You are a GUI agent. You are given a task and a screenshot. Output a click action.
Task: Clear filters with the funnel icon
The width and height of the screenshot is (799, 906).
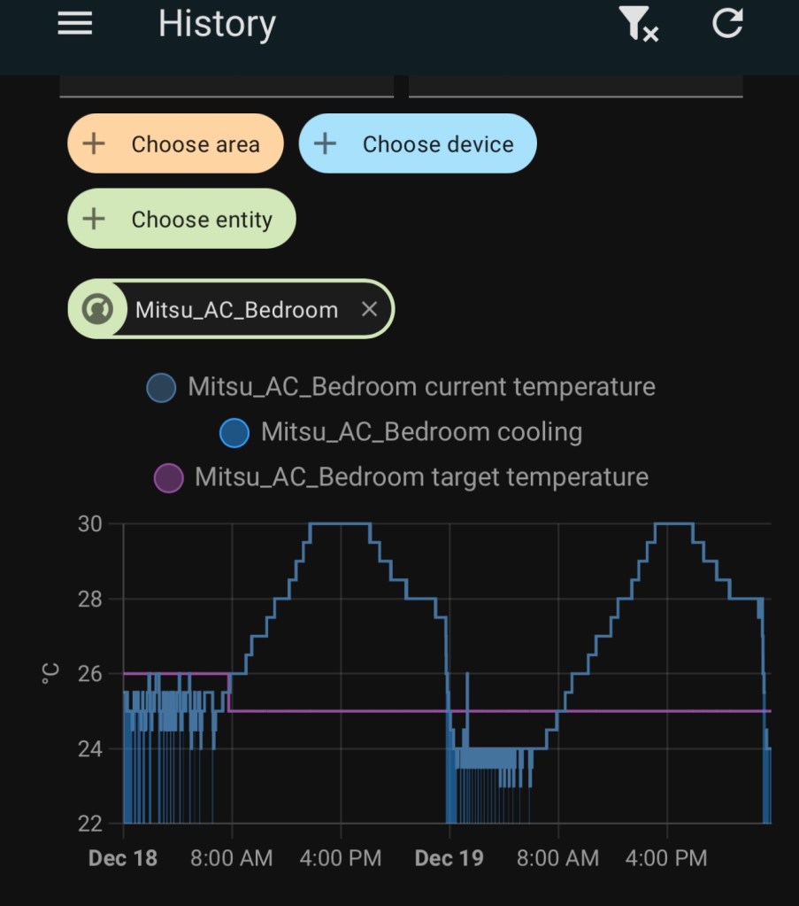pyautogui.click(x=638, y=25)
